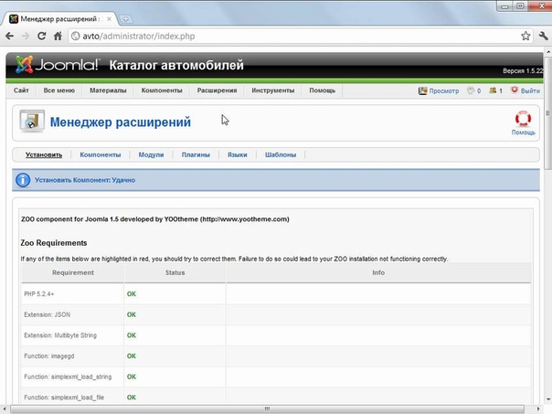Open the Сайт menu
Image resolution: width=552 pixels, height=414 pixels.
tap(21, 90)
